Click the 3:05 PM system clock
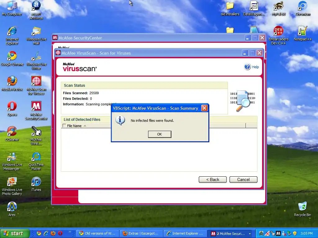Image resolution: width=318 pixels, height=238 pixels. (307, 233)
